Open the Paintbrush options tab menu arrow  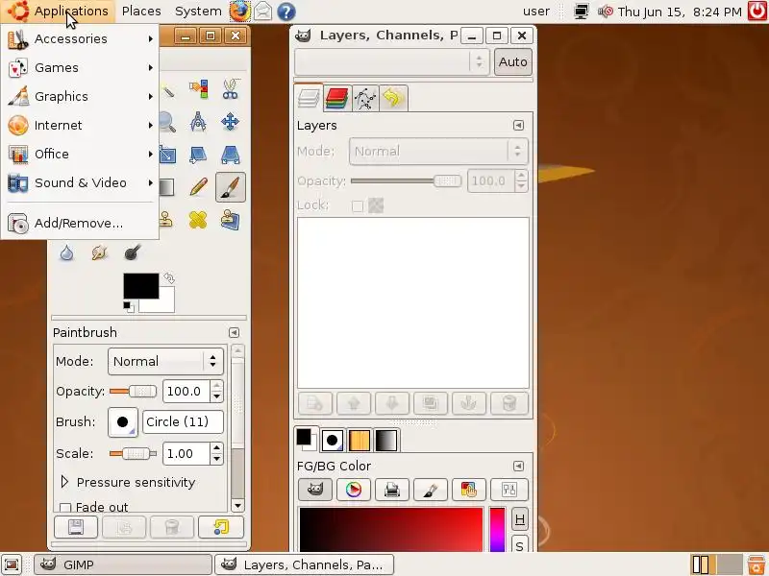[234, 332]
